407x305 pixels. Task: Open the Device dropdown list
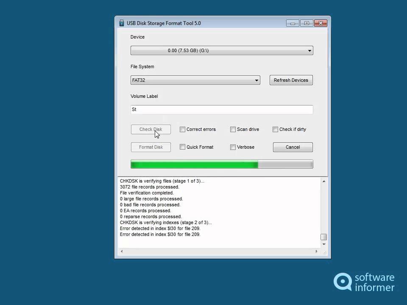[x=222, y=50]
